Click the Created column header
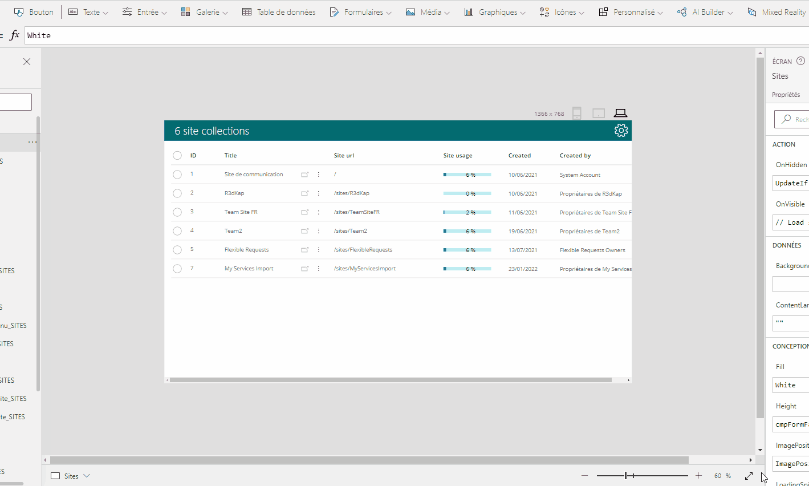 [x=519, y=155]
